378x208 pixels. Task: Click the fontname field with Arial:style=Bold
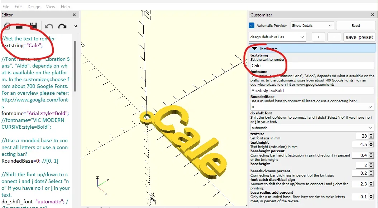312,91
